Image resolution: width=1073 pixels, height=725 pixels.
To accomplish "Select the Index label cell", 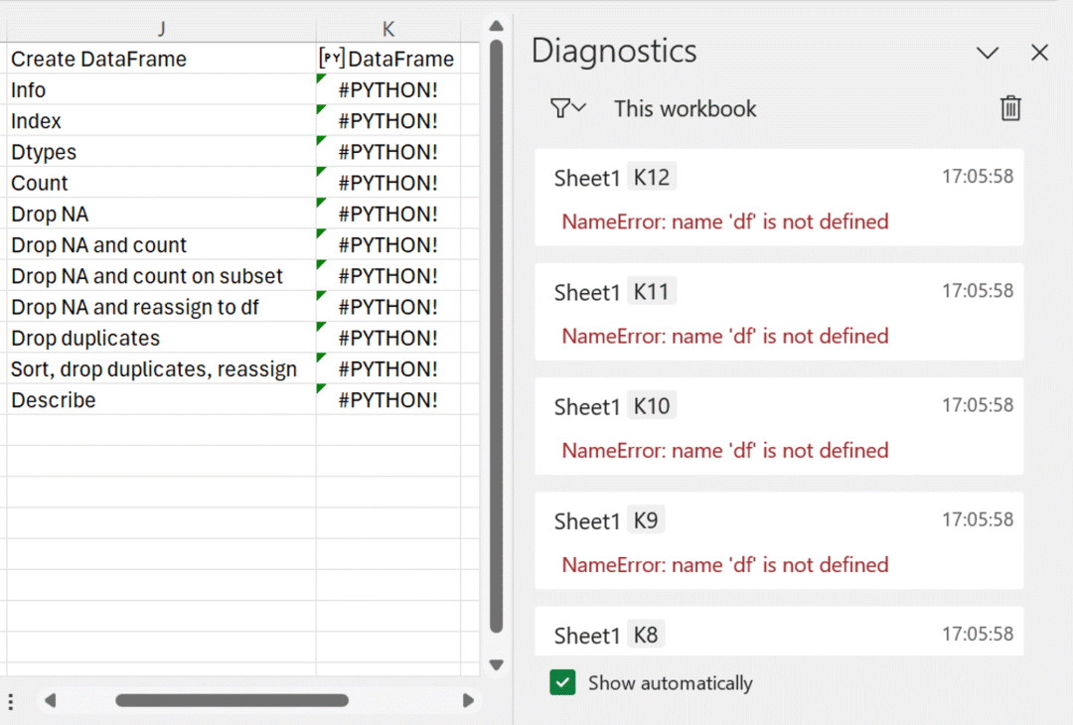I will (x=162, y=120).
